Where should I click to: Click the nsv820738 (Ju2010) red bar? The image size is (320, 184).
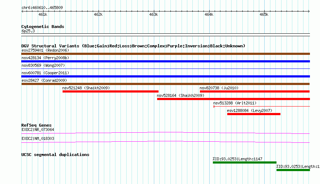[255, 91]
